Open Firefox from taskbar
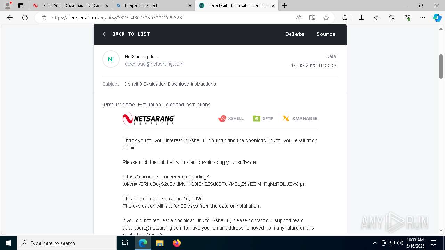Viewport: 445px width, 250px height. (177, 243)
